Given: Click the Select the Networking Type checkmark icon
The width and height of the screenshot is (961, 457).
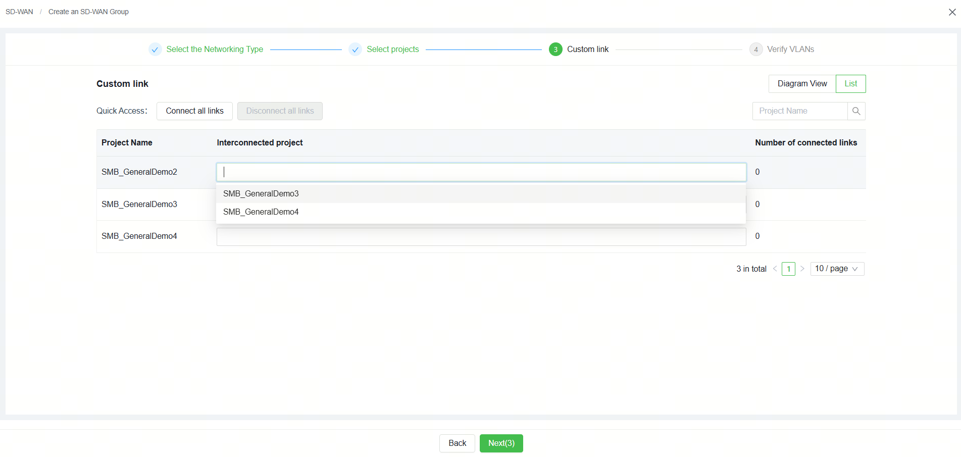Looking at the screenshot, I should (155, 49).
